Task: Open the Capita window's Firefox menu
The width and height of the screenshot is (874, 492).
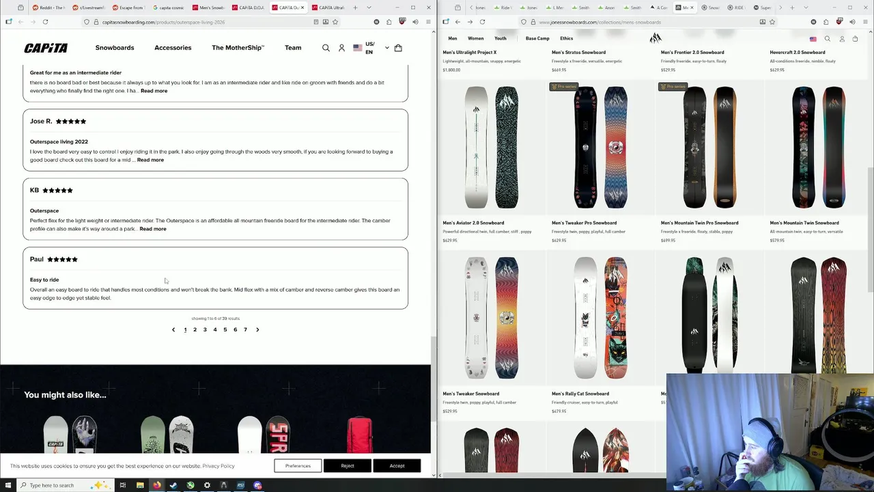Action: pos(428,22)
